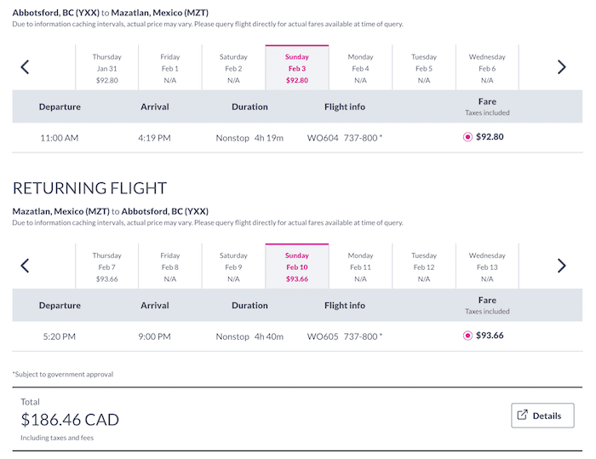This screenshot has width=596, height=459.
Task: Go to previous week of departing dates
Action: (x=25, y=67)
